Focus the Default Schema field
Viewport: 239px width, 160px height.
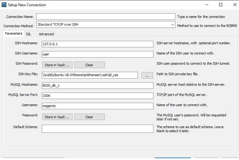pyautogui.click(x=98, y=129)
